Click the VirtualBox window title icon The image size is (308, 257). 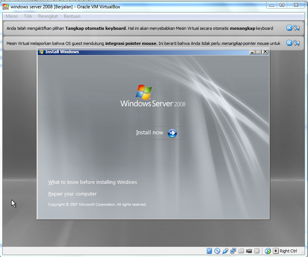pos(6,7)
